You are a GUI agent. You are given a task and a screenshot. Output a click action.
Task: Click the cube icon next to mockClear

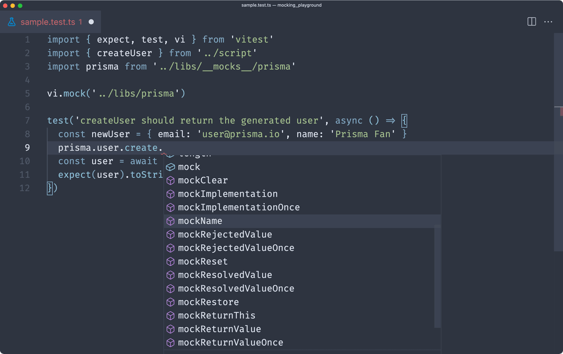tap(170, 180)
